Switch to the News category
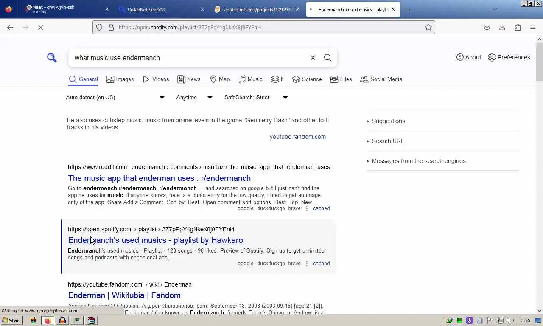The height and width of the screenshot is (326, 543). click(x=189, y=79)
